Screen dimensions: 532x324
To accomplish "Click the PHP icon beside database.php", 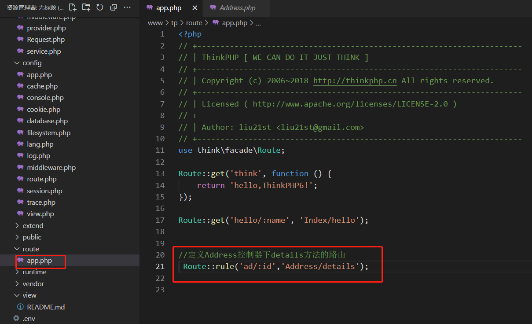I will click(20, 121).
